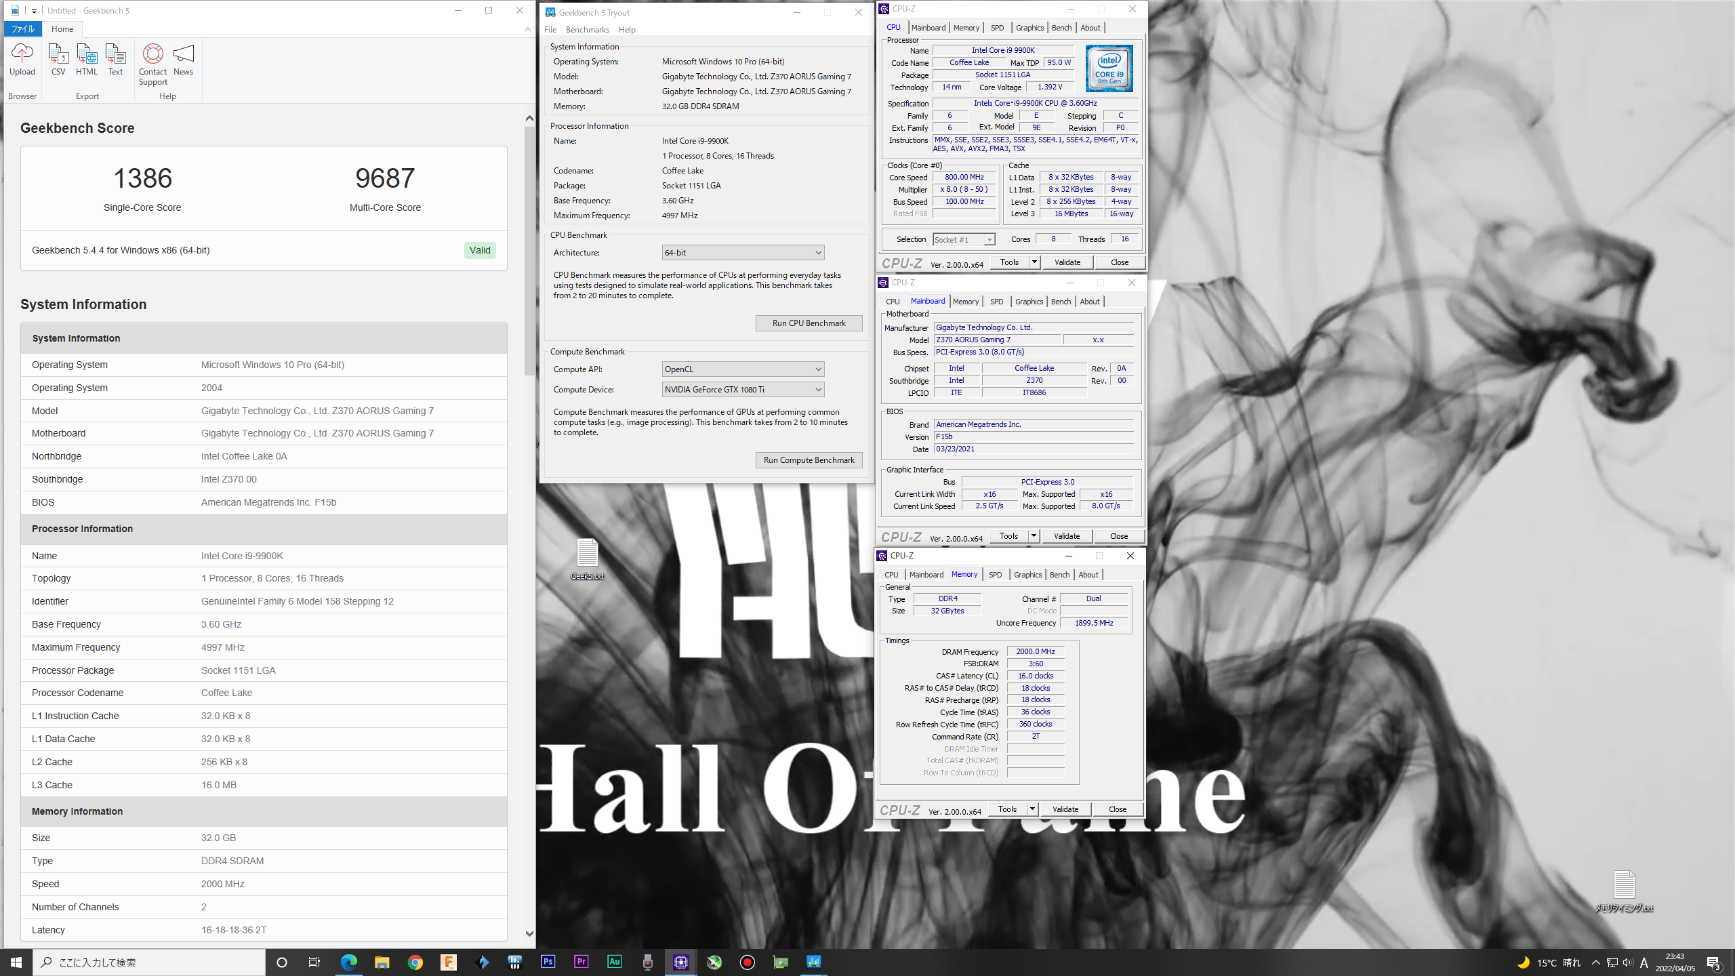Open the red record app in taskbar
Screen dimensions: 1735x976
pyautogui.click(x=748, y=962)
